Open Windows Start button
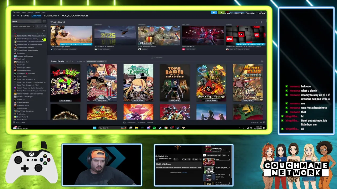337x189 pixels. pos(95,128)
